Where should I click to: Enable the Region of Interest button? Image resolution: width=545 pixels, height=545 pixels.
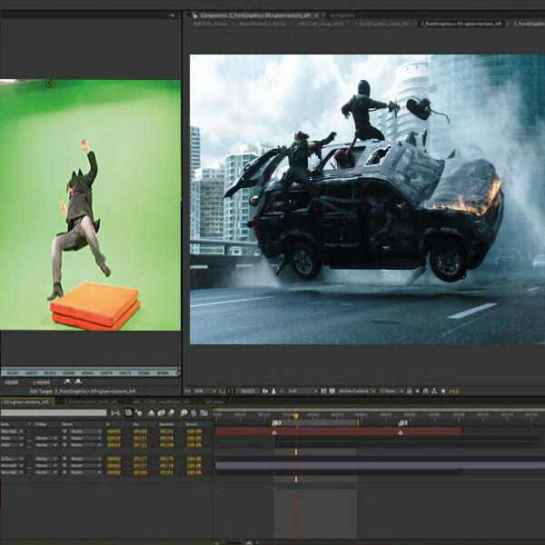[x=322, y=391]
